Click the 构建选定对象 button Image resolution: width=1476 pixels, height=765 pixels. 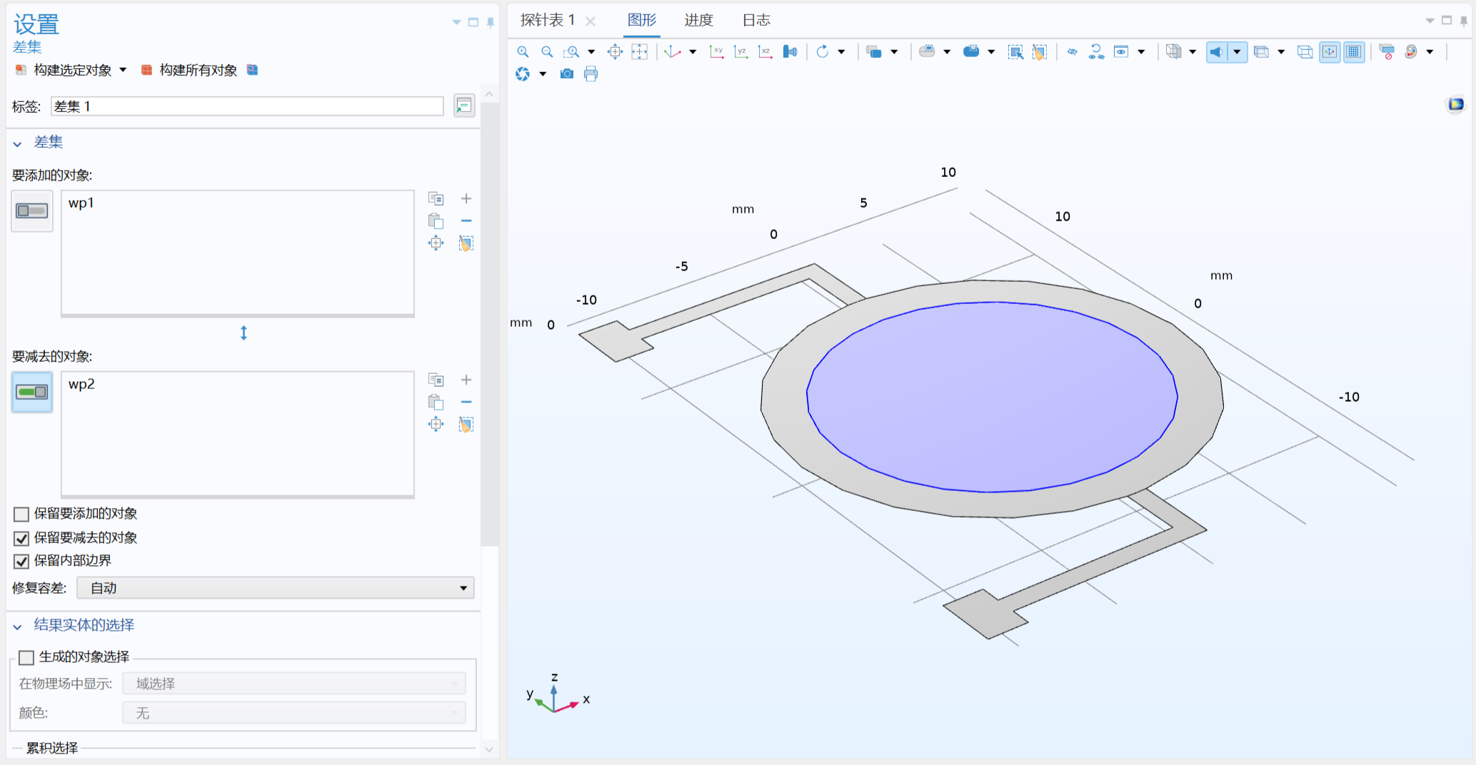pos(64,70)
